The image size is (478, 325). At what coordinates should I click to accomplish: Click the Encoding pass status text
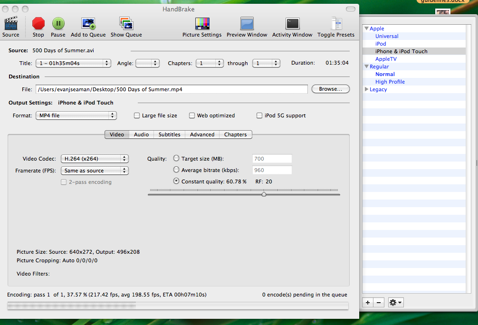pos(107,295)
